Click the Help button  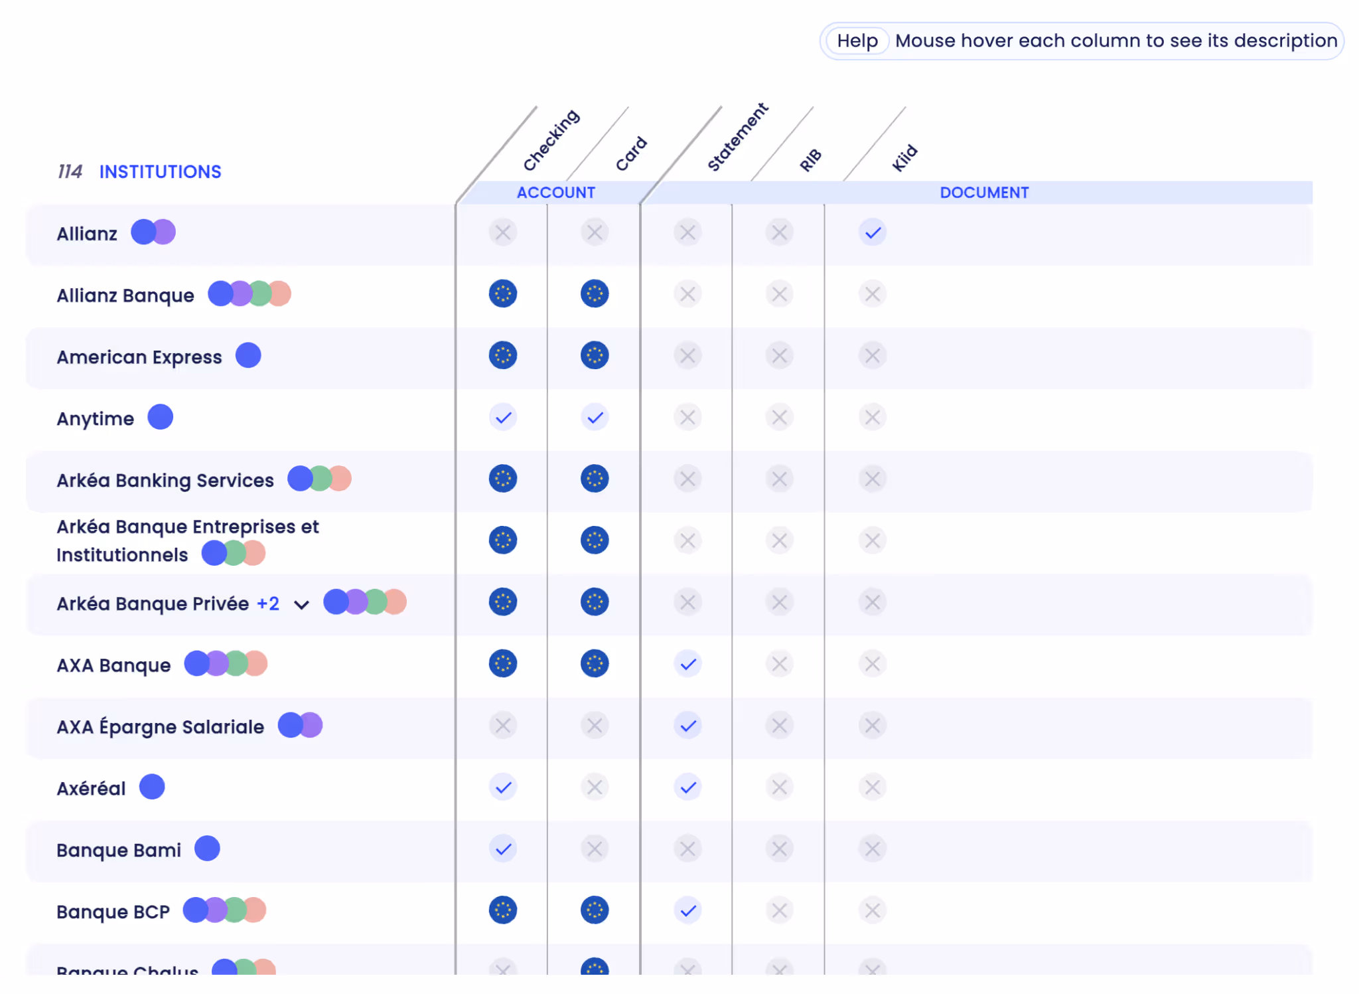(x=857, y=41)
